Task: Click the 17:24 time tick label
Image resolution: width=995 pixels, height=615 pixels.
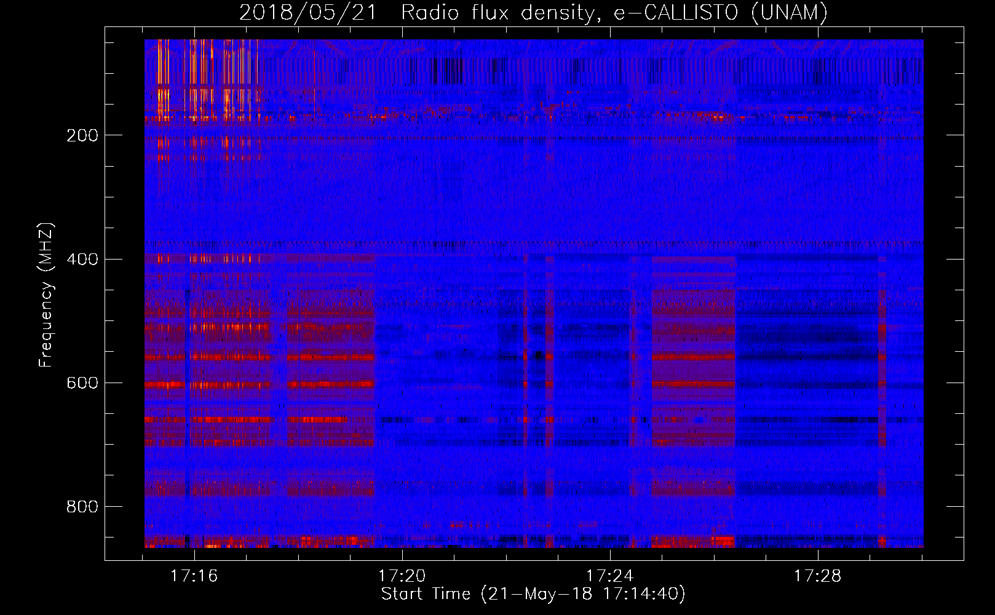Action: pyautogui.click(x=610, y=576)
